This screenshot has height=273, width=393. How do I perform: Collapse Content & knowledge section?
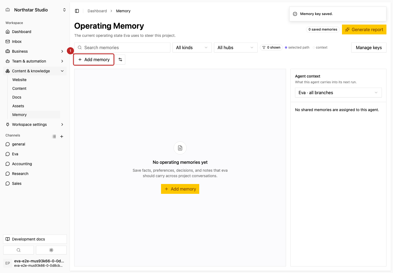(x=35, y=71)
